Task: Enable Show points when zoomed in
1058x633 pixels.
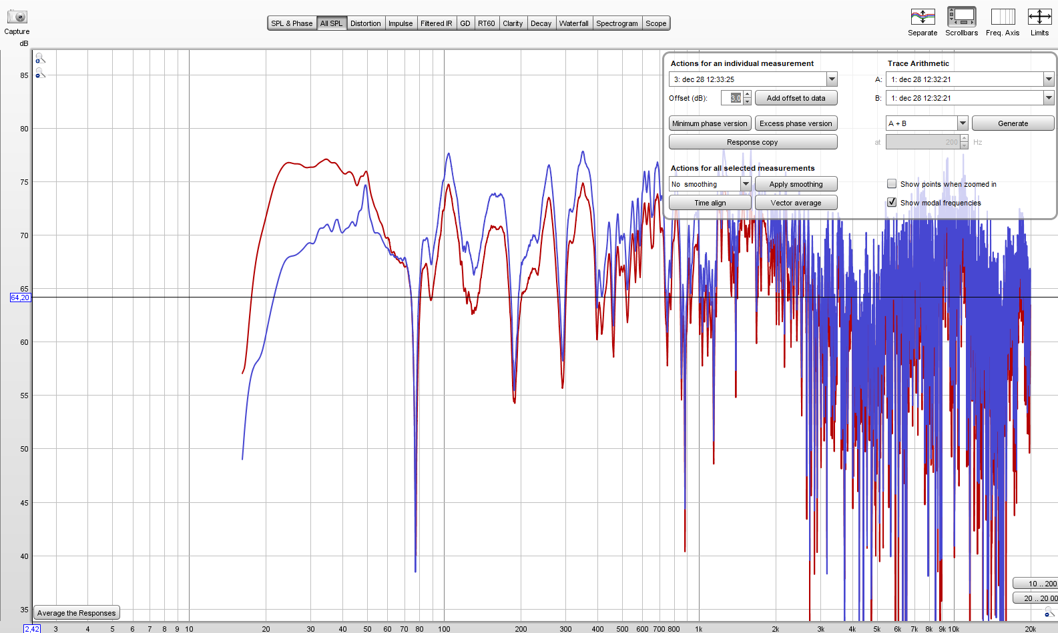Action: [x=892, y=184]
